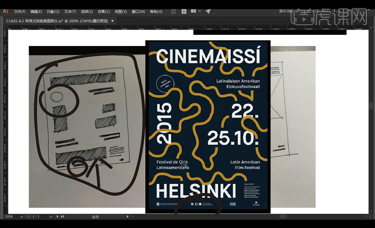Click the 画笔 status bar label
This screenshot has width=375, height=228.
(95, 217)
